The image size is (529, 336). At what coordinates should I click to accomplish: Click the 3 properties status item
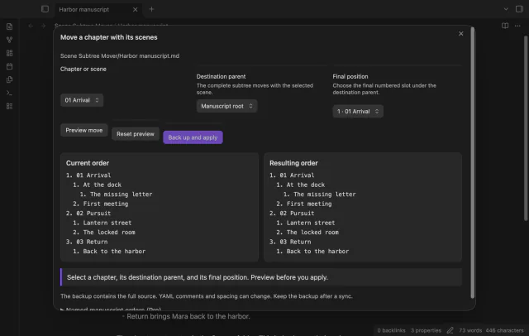coord(426,330)
